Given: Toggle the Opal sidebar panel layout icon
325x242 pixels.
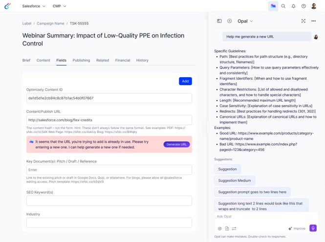Looking at the screenshot, I should [x=219, y=21].
